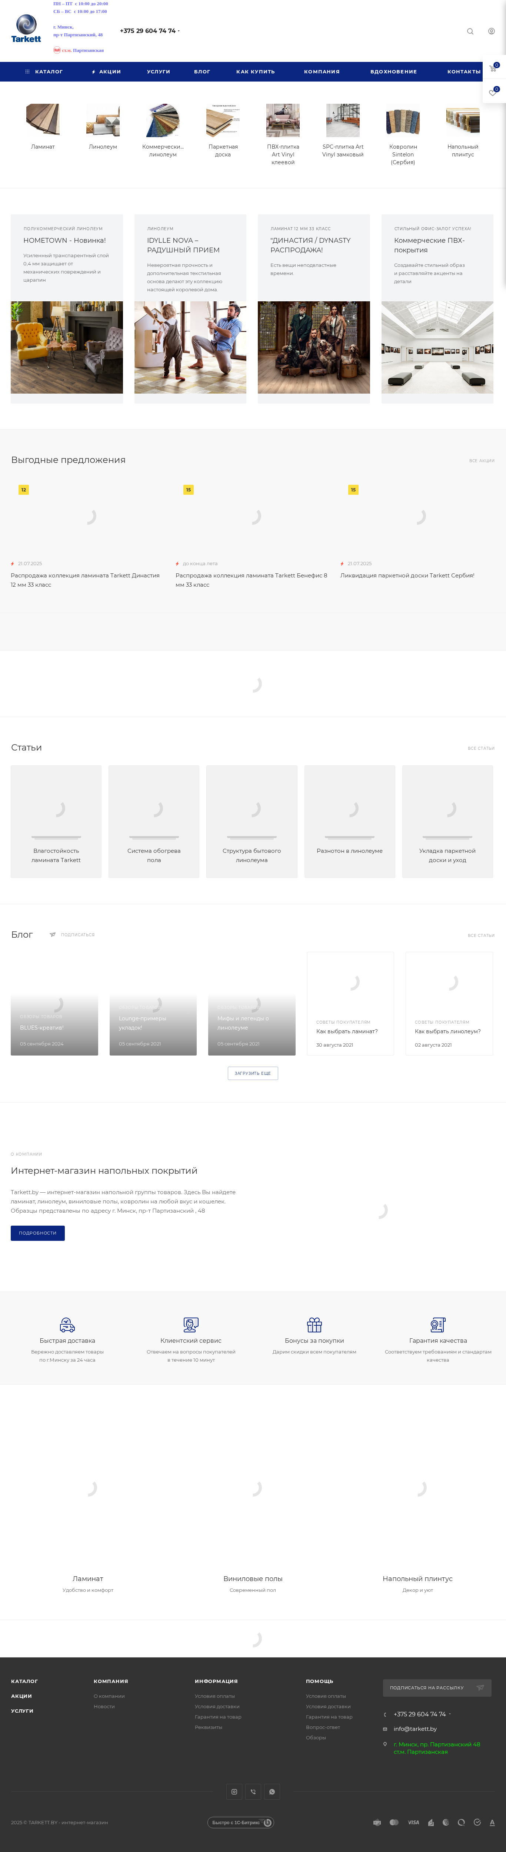Viewport: 506px width, 1852px height.
Task: Open footer link Реквизиты
Action: point(209,1727)
